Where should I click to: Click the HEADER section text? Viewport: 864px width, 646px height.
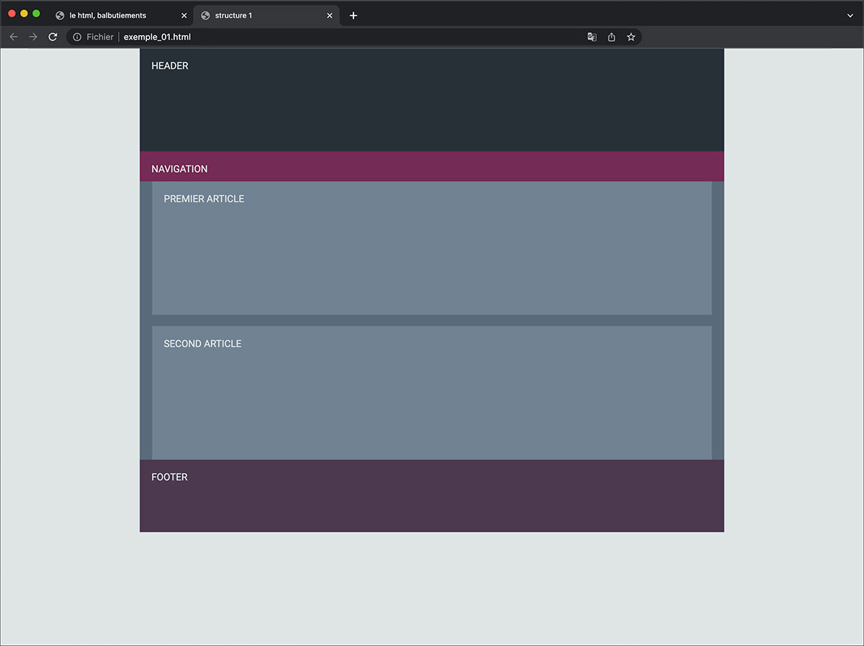pyautogui.click(x=170, y=66)
